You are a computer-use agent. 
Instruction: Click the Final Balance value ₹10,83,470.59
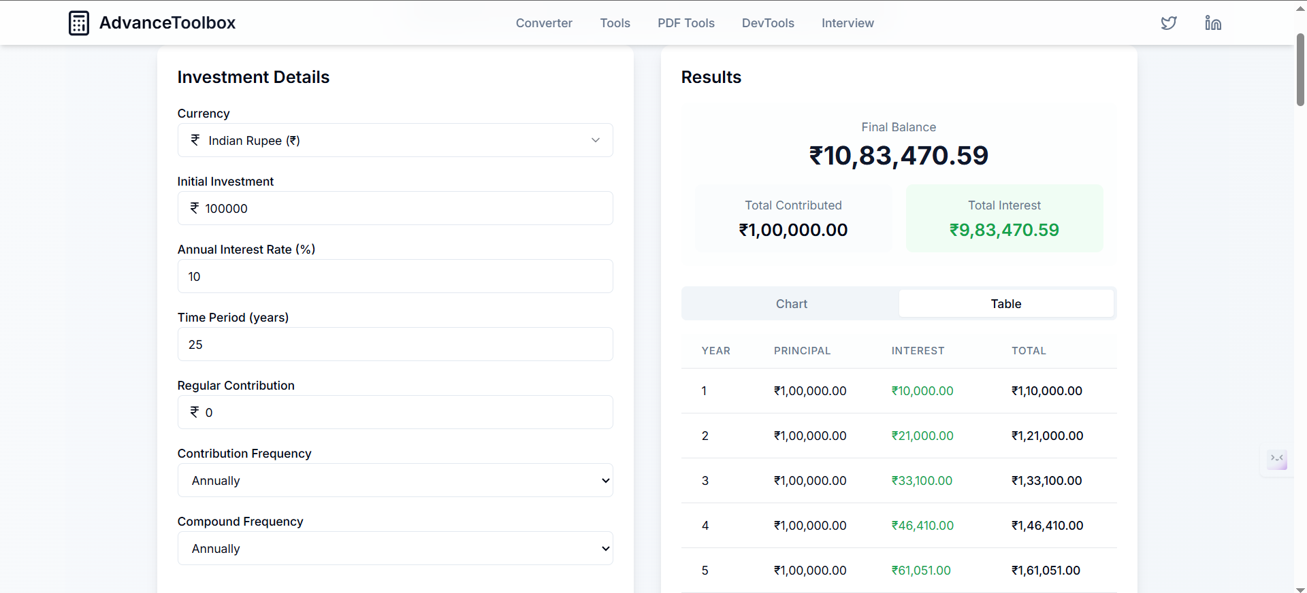tap(899, 156)
